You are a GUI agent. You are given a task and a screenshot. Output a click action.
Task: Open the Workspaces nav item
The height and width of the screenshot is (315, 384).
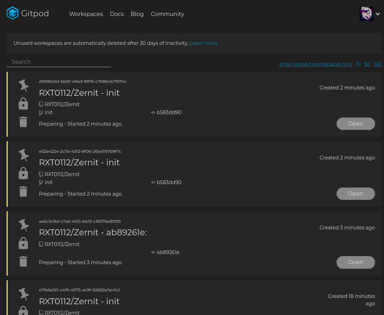(86, 14)
